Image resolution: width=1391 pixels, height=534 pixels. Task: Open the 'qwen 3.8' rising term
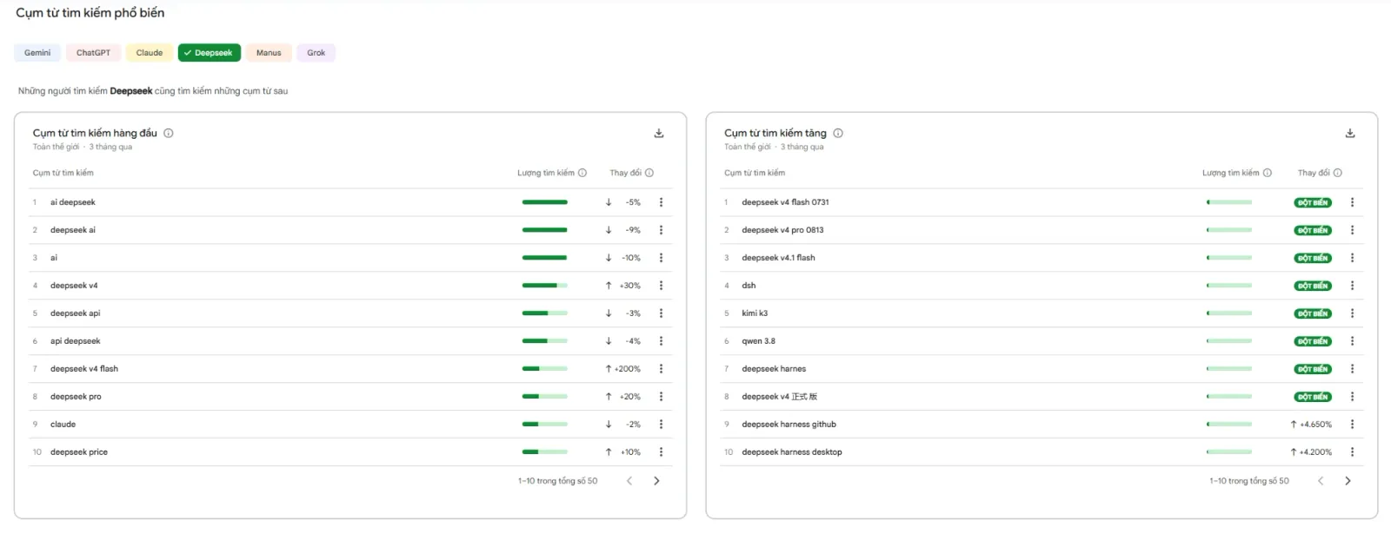click(758, 341)
